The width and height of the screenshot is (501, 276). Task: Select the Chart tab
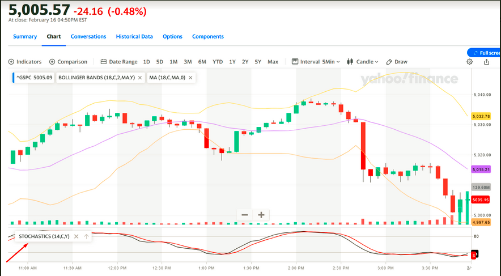(x=54, y=36)
